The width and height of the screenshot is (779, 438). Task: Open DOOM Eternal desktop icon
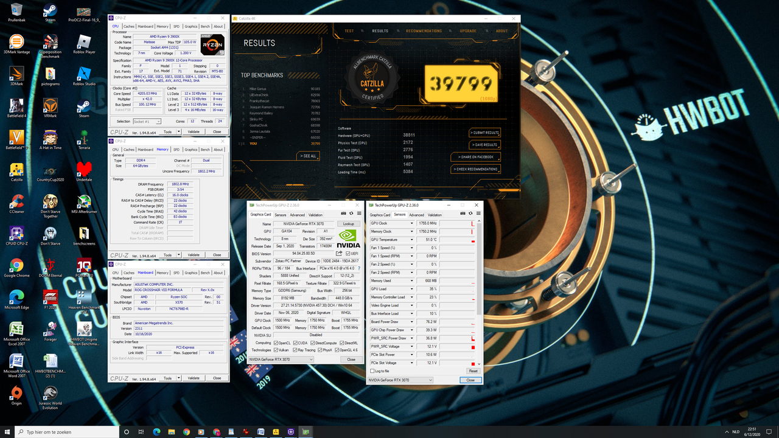[50, 268]
